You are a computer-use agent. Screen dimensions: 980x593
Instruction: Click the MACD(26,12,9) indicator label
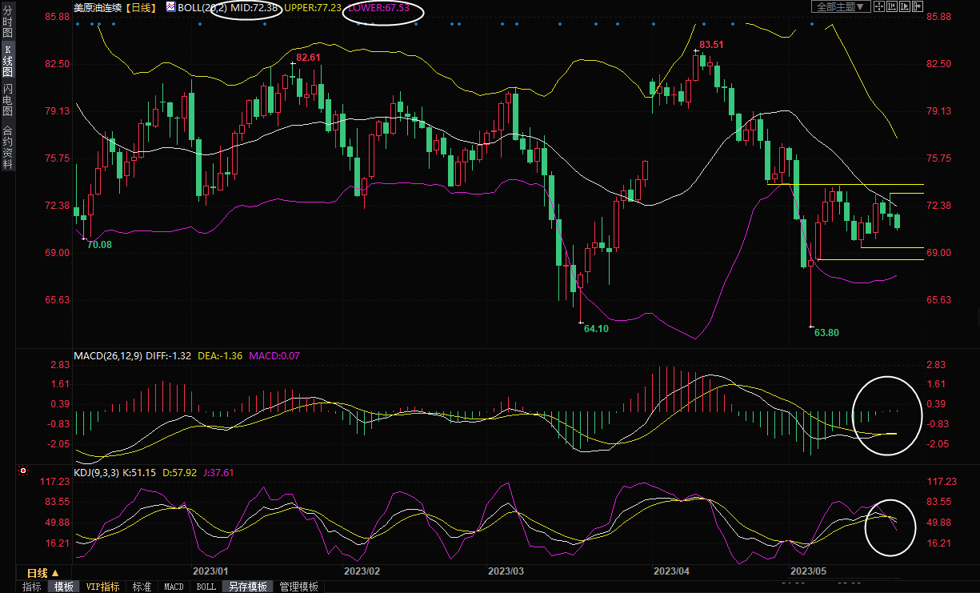108,356
